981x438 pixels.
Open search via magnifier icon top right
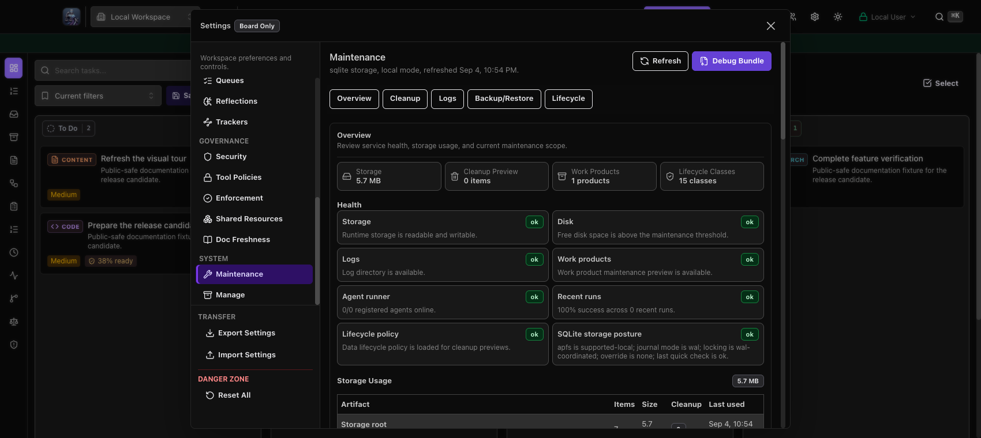[x=939, y=17]
